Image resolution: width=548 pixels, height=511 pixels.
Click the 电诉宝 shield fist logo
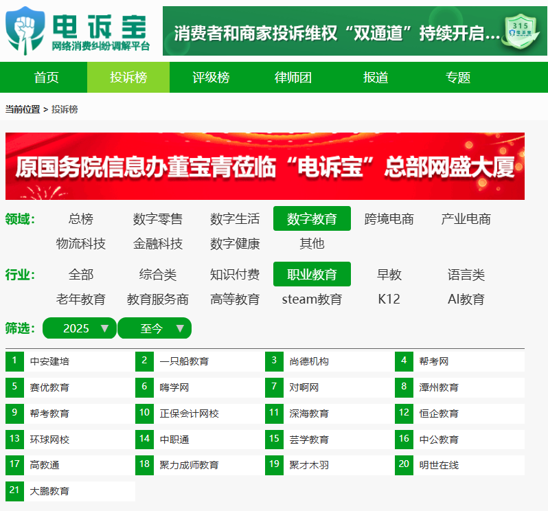click(25, 30)
